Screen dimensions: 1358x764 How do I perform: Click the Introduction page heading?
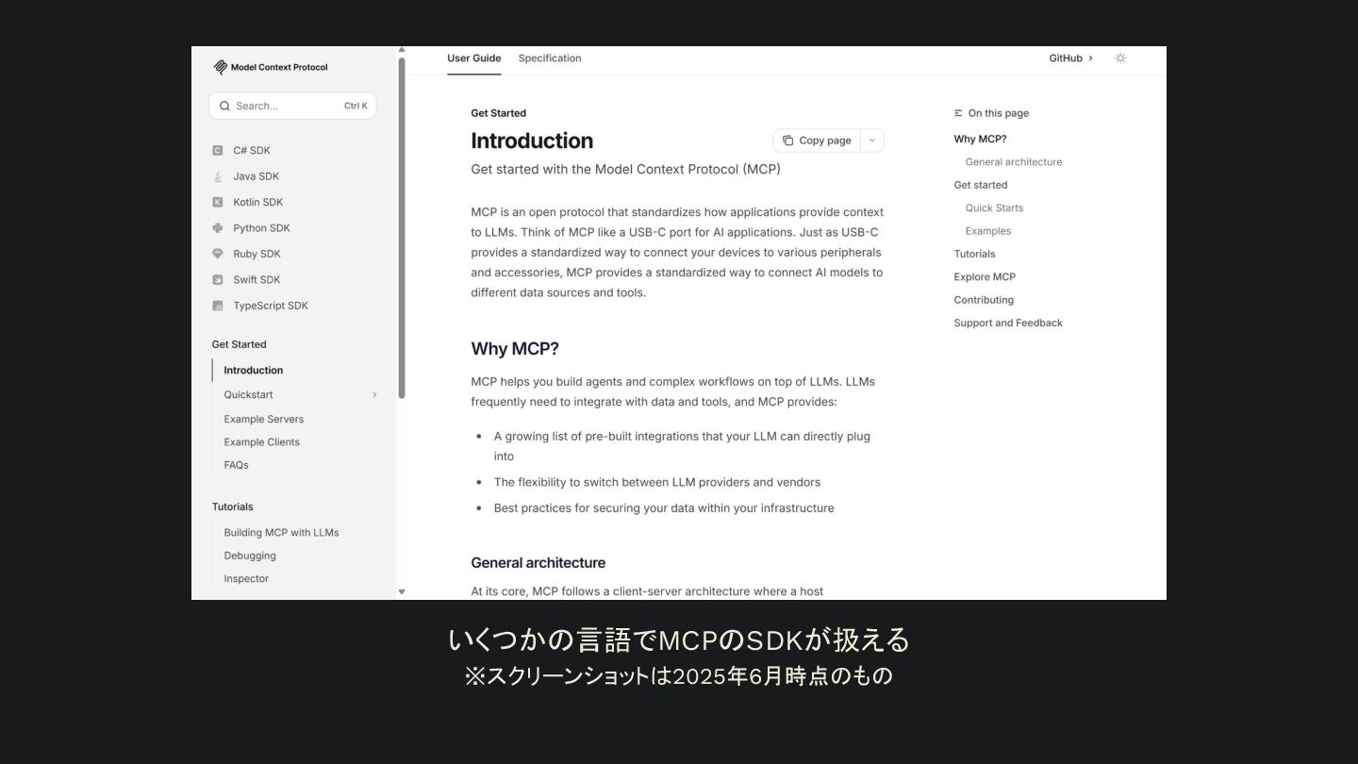tap(532, 141)
